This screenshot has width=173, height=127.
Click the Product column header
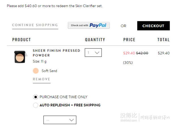click(x=22, y=40)
